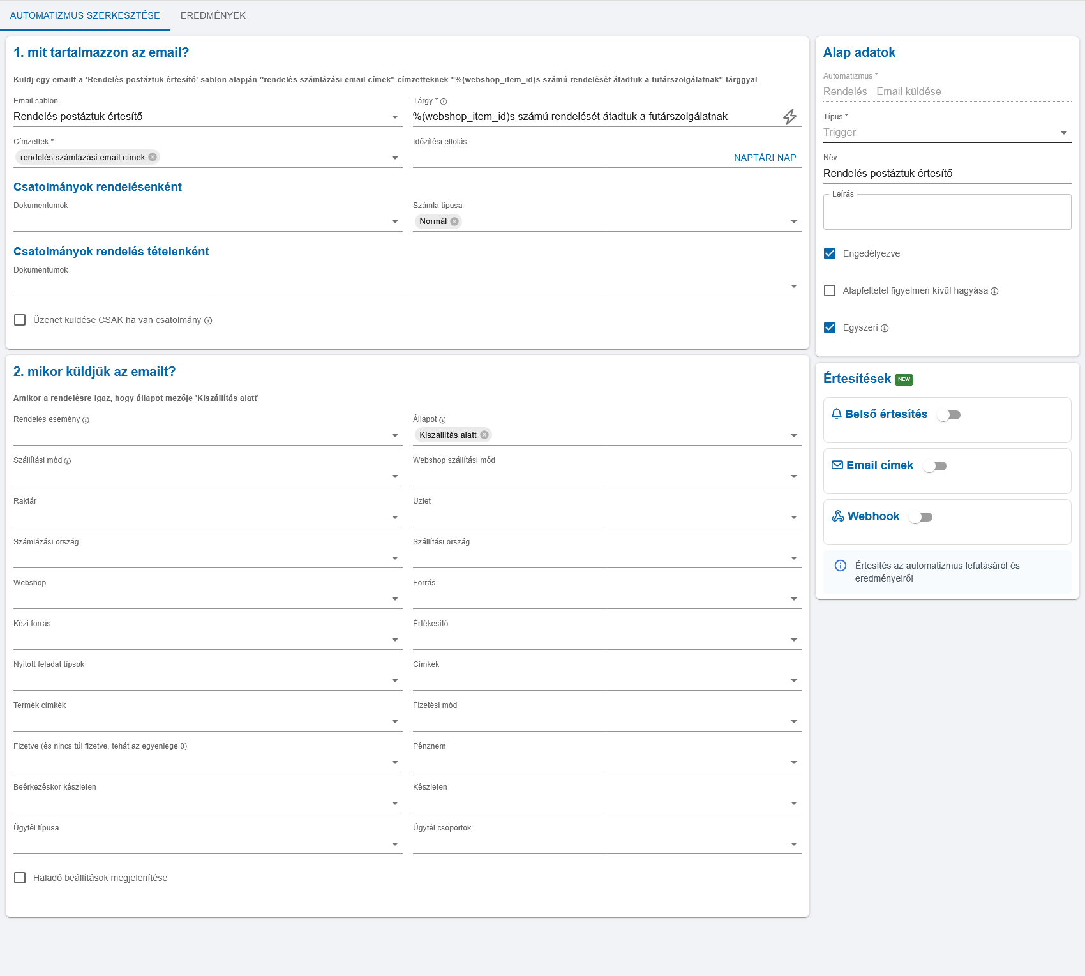Screen dimensions: 1085x976
Task: Click the Webhook heading
Action: point(873,516)
